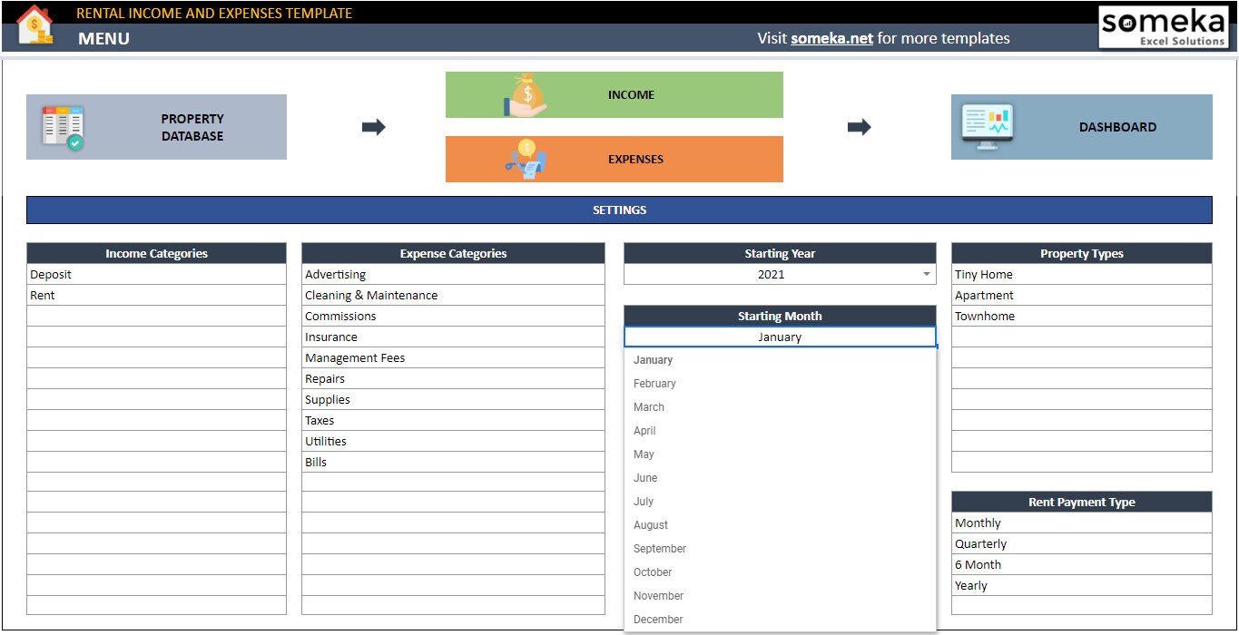Image resolution: width=1239 pixels, height=635 pixels.
Task: Click the house-with-dollar home icon
Action: (34, 24)
